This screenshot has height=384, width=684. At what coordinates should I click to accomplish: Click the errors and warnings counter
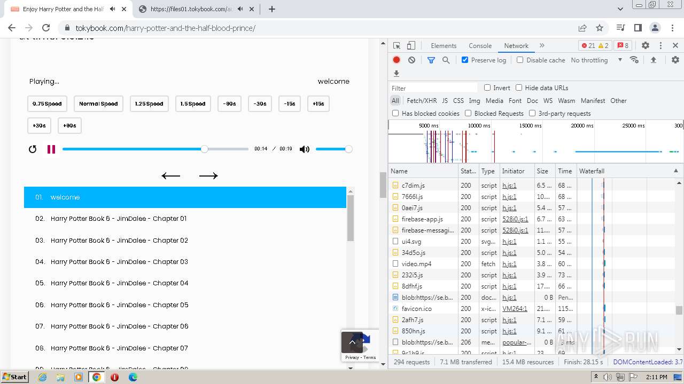(x=595, y=46)
